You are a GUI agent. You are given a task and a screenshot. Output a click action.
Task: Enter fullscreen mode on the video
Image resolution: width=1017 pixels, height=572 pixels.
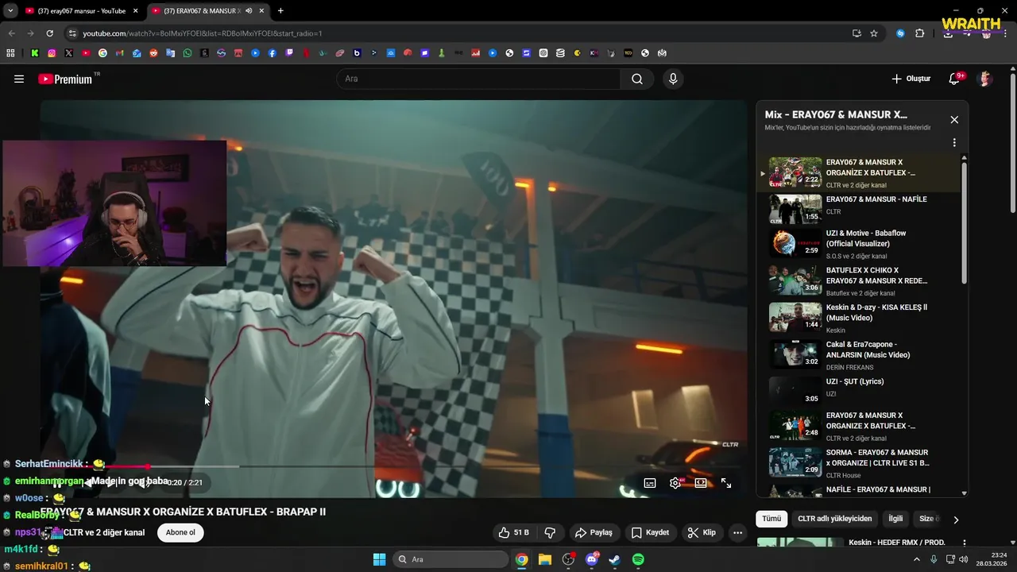point(726,482)
